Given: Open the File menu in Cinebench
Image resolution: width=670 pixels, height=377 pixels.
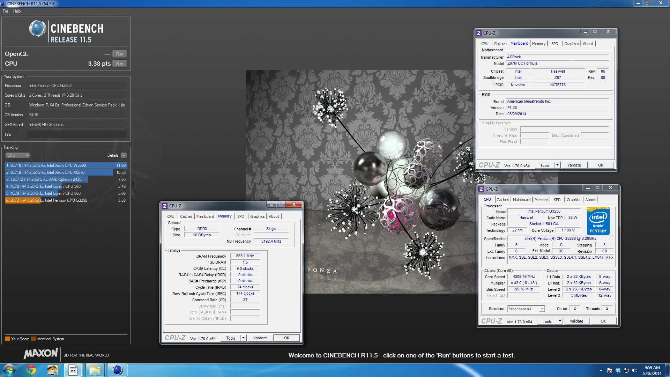Looking at the screenshot, I should pos(6,11).
